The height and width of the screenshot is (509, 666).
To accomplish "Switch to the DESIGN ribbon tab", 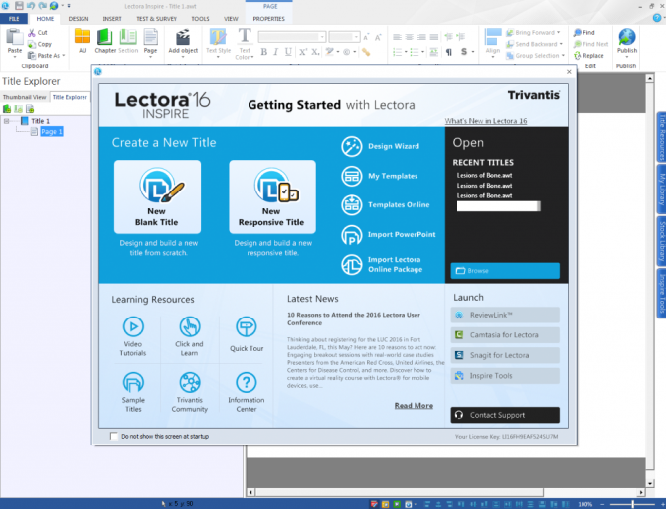I will coord(79,19).
